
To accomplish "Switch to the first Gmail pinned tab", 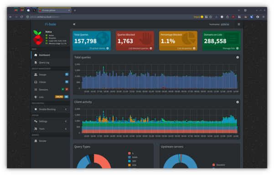I will (16, 11).
